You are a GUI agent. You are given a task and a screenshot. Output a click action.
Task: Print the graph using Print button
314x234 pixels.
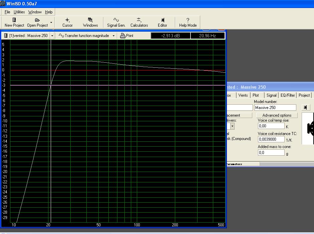click(x=127, y=36)
